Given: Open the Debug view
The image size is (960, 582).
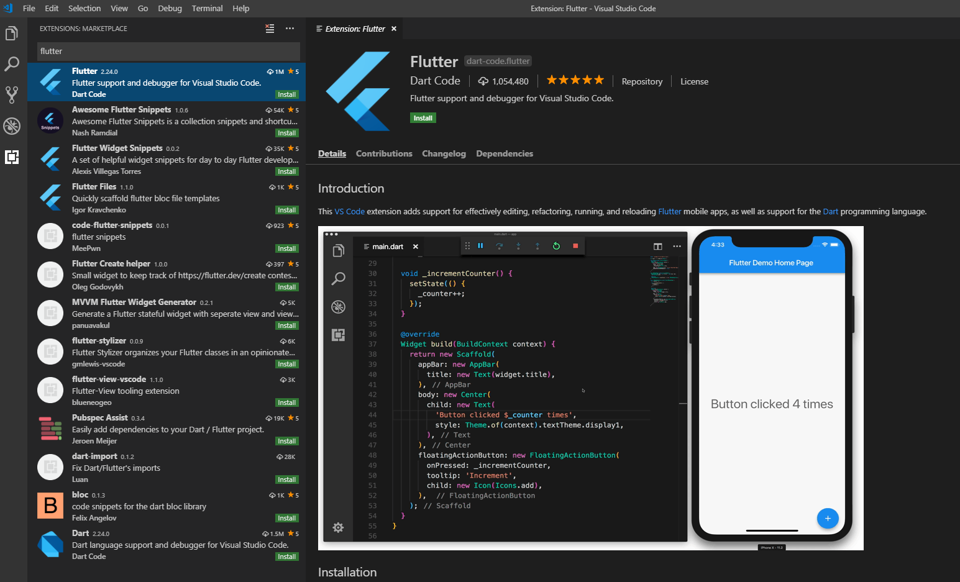Looking at the screenshot, I should pyautogui.click(x=11, y=125).
